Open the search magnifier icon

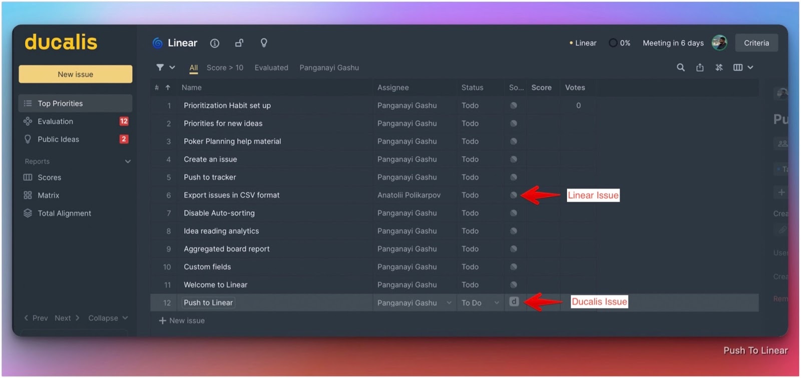point(681,67)
